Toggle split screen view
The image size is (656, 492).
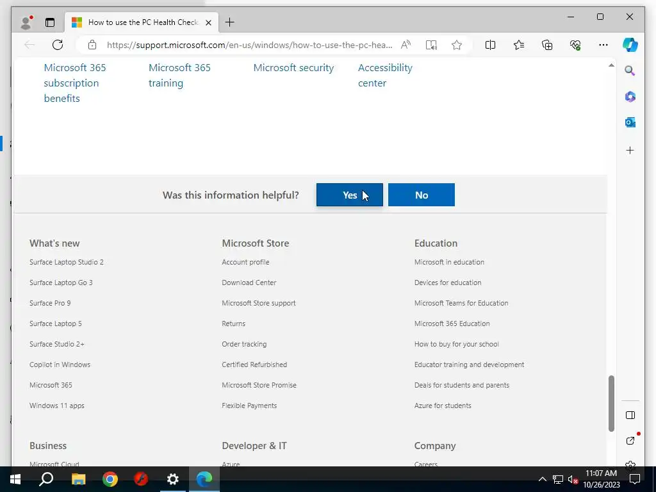(x=490, y=45)
